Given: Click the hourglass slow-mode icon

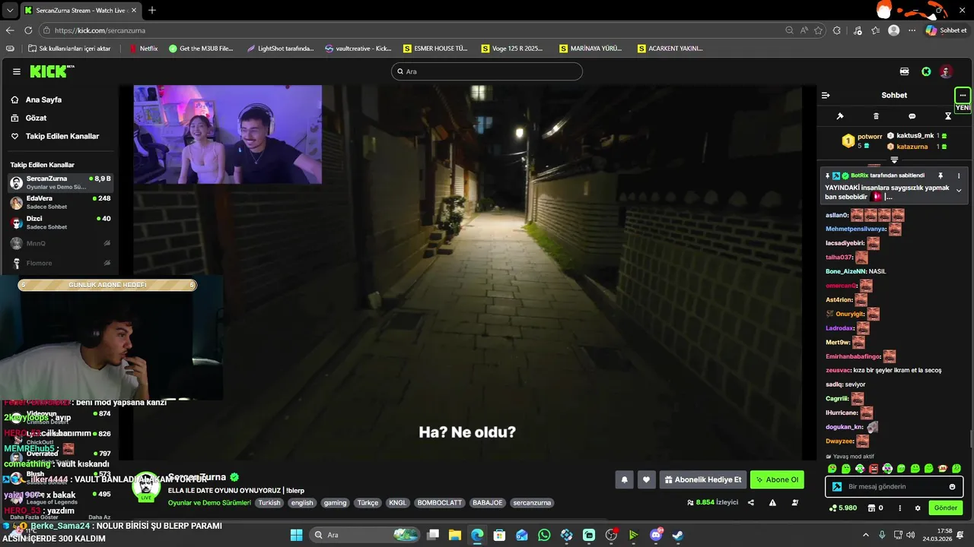Looking at the screenshot, I should pyautogui.click(x=948, y=116).
